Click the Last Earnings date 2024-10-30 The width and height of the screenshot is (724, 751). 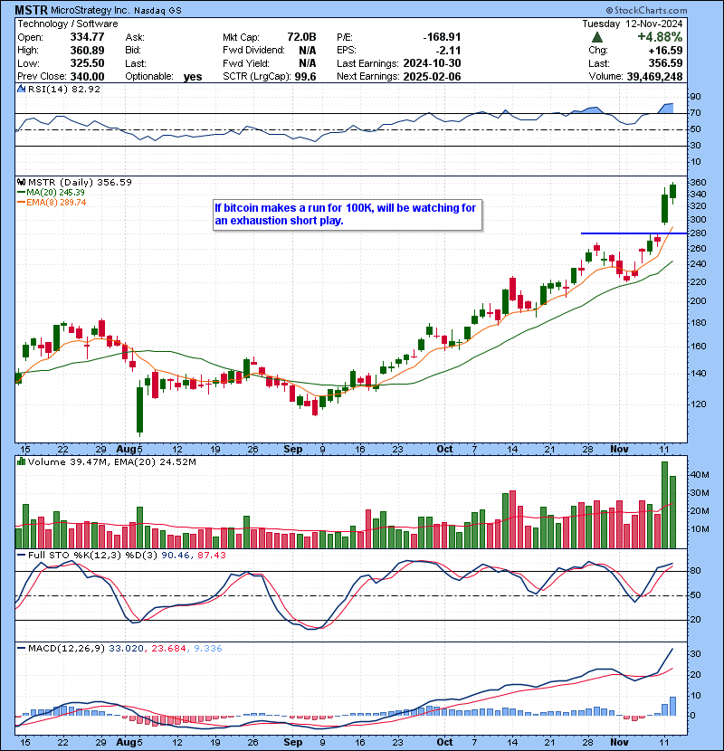[433, 63]
